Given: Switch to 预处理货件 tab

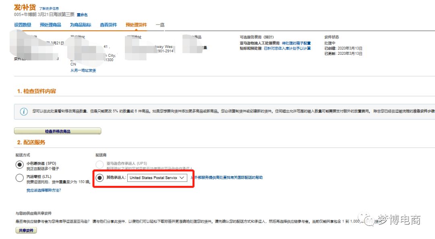Looking at the screenshot, I should click(136, 25).
